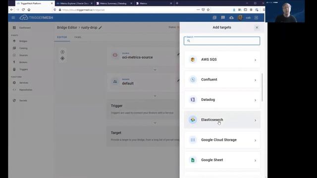Image resolution: width=317 pixels, height=178 pixels.
Task: Open the hamburger menu in TriggerMesh header
Action: (x=13, y=18)
